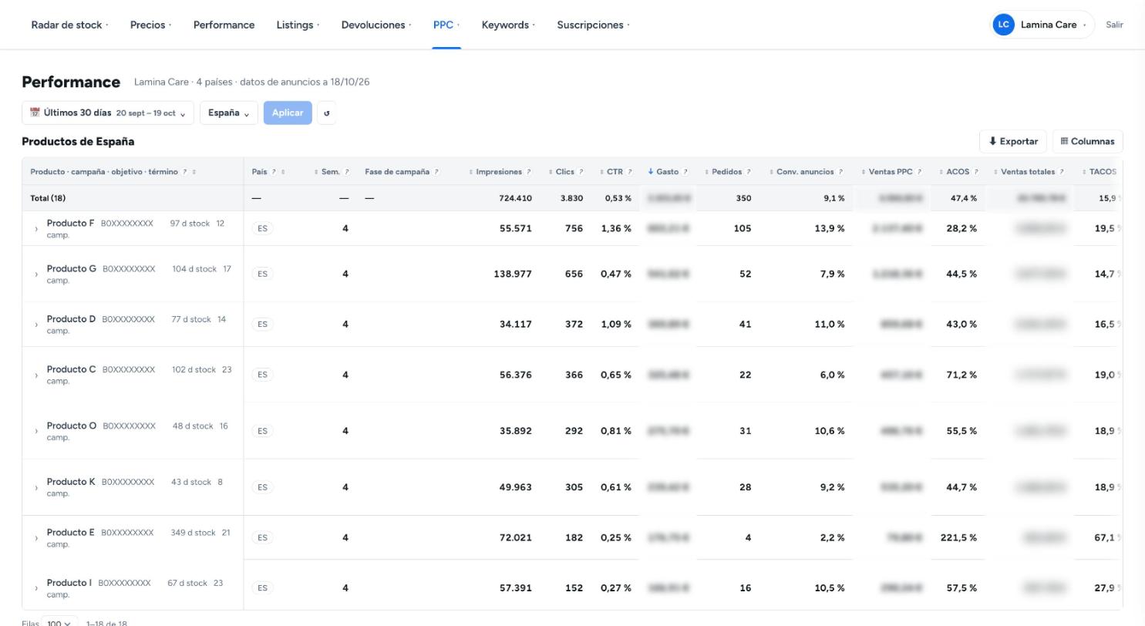
Task: Click the CTR column help icon
Action: (629, 172)
